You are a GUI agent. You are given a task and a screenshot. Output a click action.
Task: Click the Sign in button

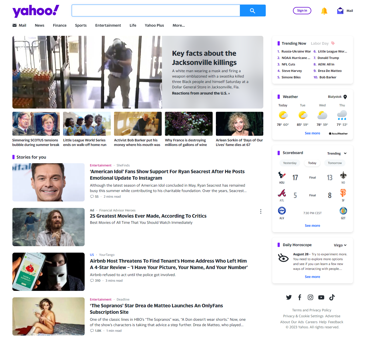[x=302, y=11]
